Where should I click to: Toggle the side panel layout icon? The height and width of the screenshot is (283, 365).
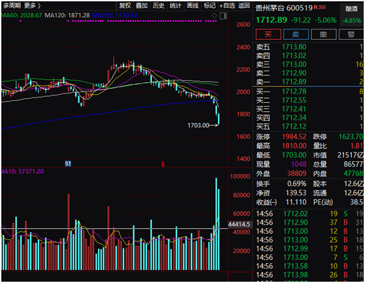(x=223, y=16)
